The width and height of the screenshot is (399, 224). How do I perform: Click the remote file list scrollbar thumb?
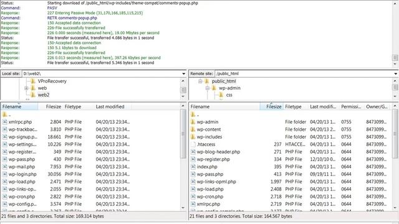(x=395, y=134)
